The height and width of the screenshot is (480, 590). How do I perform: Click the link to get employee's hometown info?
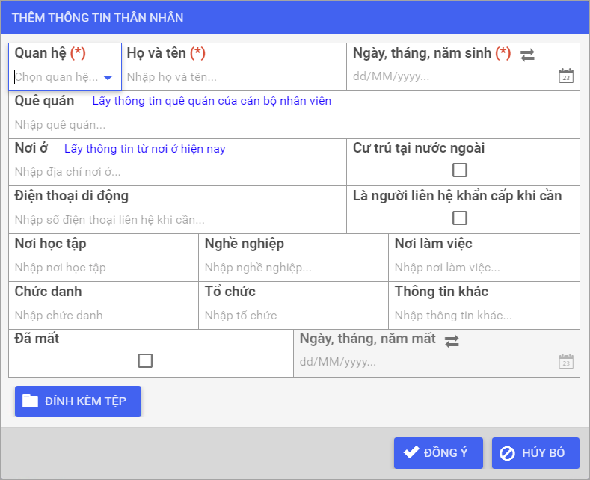212,101
